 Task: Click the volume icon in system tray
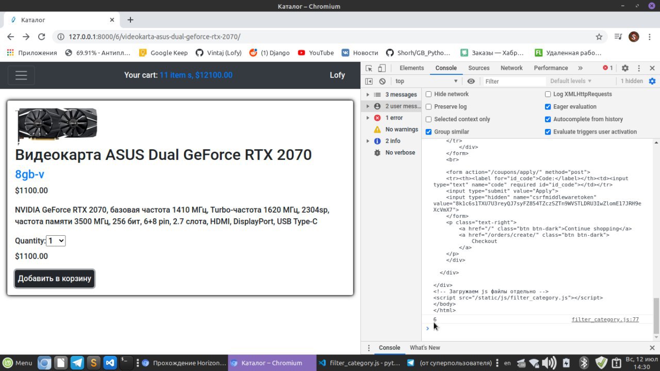[x=549, y=363]
